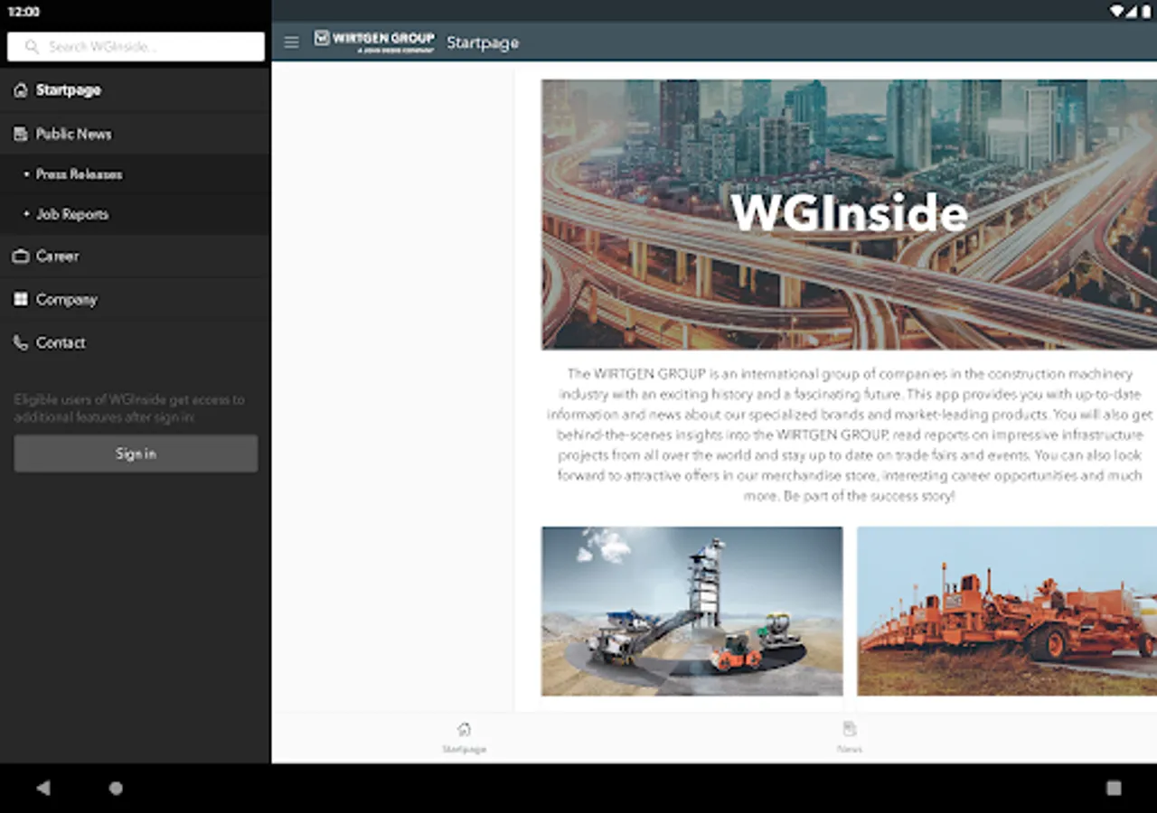The height and width of the screenshot is (813, 1157).
Task: Click the Contact phone icon
Action: pos(20,342)
